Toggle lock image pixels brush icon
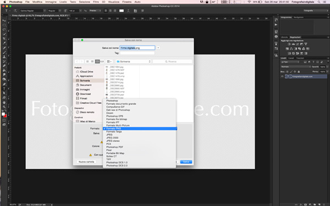This screenshot has height=206, width=330. point(291,71)
